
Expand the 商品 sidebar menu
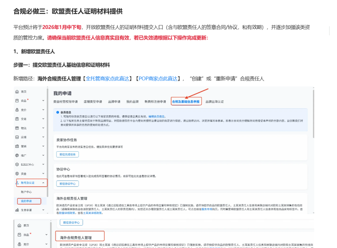(43, 100)
